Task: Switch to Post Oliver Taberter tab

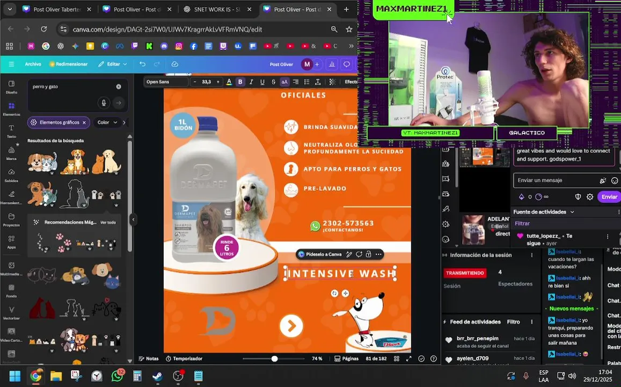Action: click(57, 9)
